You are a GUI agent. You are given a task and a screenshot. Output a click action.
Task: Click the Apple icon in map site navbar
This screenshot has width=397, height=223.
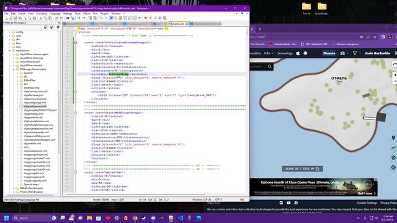(x=298, y=53)
